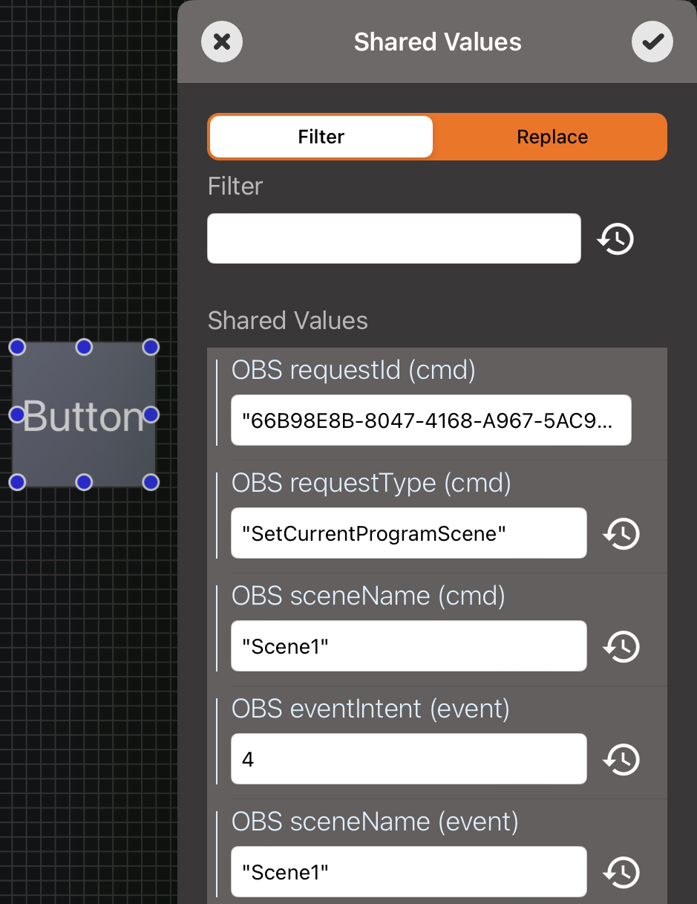Edit the OBS requestId (cmd) value field
The width and height of the screenshot is (697, 904).
click(x=431, y=420)
